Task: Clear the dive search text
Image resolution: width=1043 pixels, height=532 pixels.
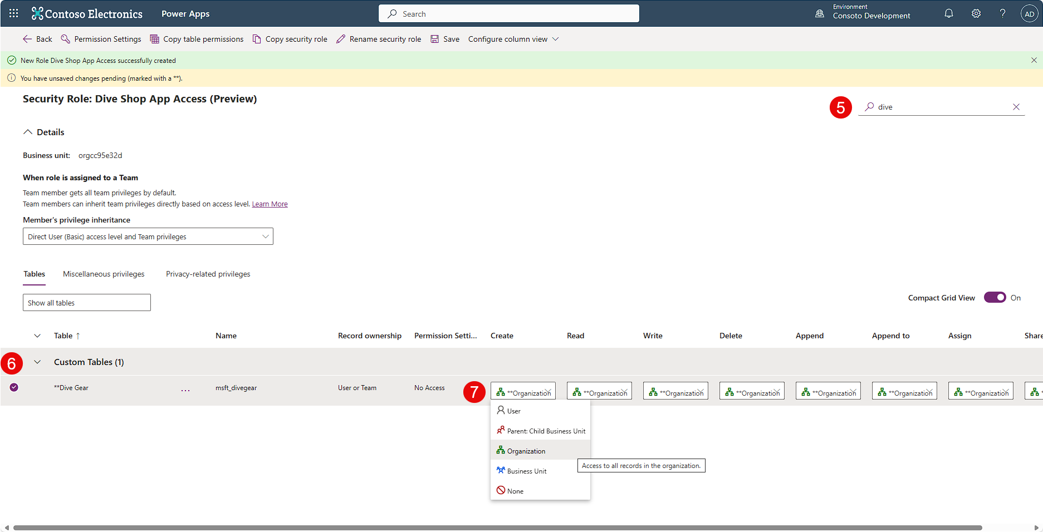Action: pyautogui.click(x=1016, y=106)
